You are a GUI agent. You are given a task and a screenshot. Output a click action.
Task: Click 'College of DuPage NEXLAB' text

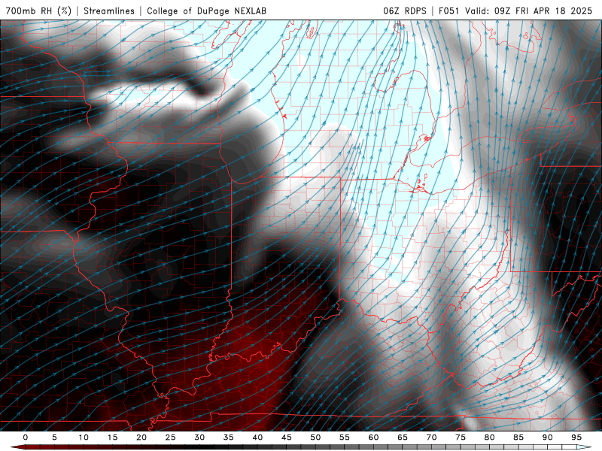(x=206, y=11)
